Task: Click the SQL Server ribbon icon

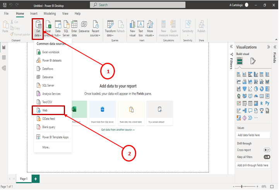Action: coord(66,29)
